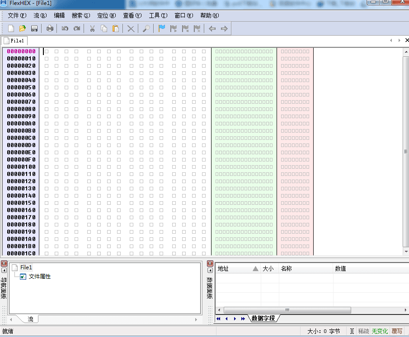
Task: Click address 00000100 in the offset column
Action: [x=21, y=166]
